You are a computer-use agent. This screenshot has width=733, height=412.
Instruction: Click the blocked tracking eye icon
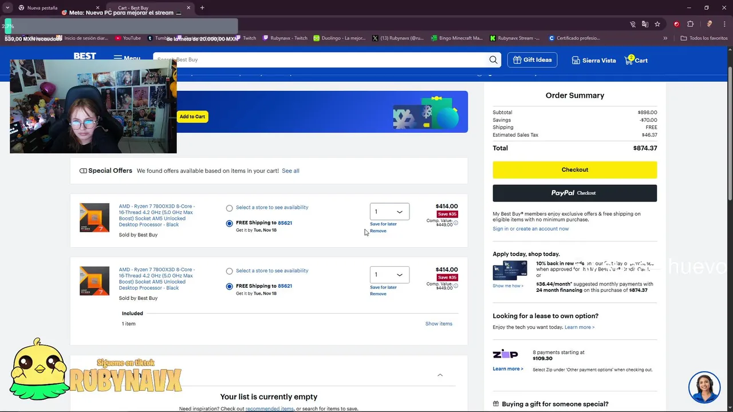pos(632,24)
